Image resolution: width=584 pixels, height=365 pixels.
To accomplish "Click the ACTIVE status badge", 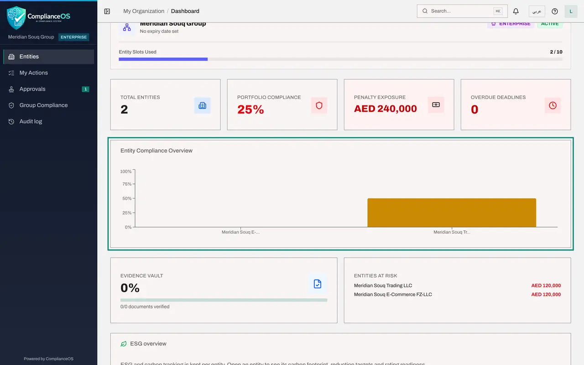I will click(x=550, y=24).
